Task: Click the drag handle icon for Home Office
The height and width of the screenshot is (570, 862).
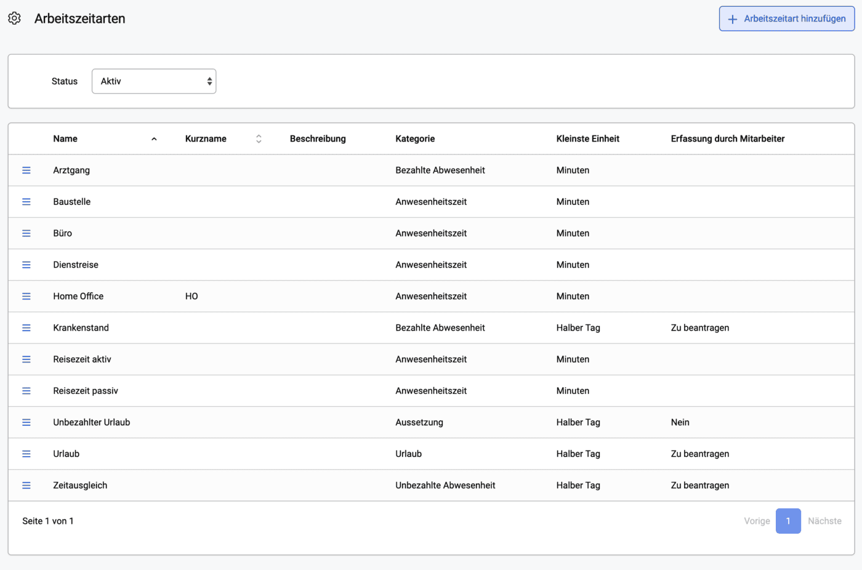Action: coord(26,296)
